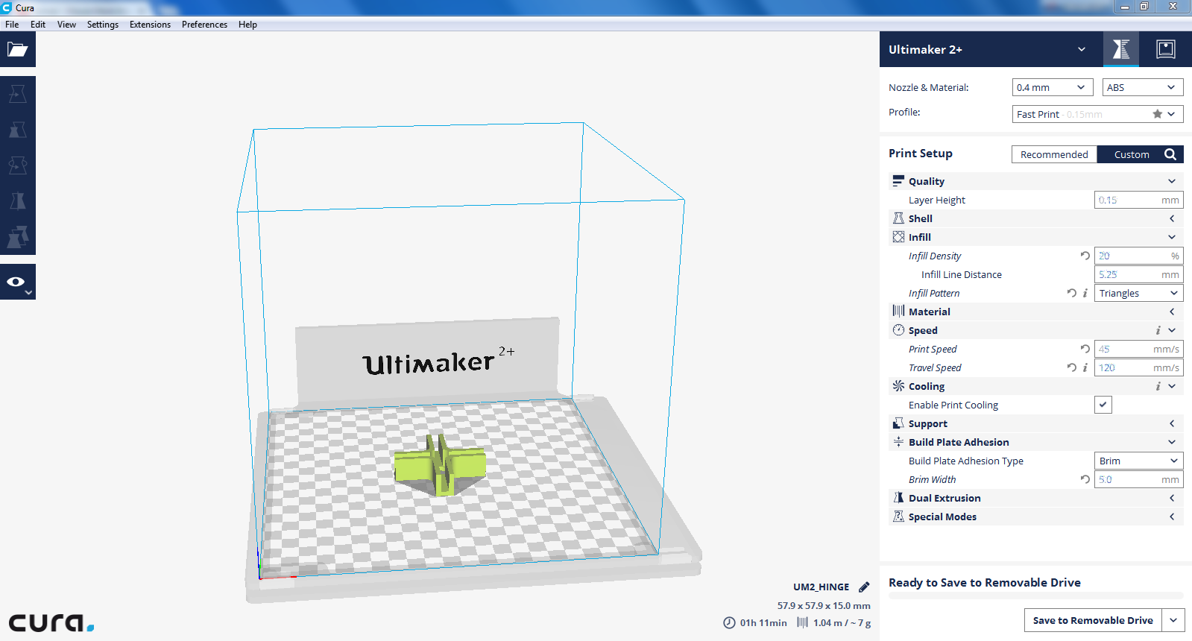Open the view mode eye menu
This screenshot has height=641, width=1192.
[18, 282]
